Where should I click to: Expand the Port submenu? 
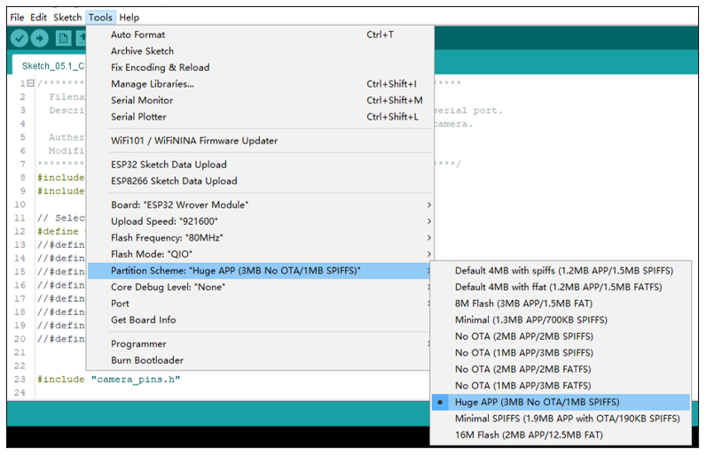(259, 304)
